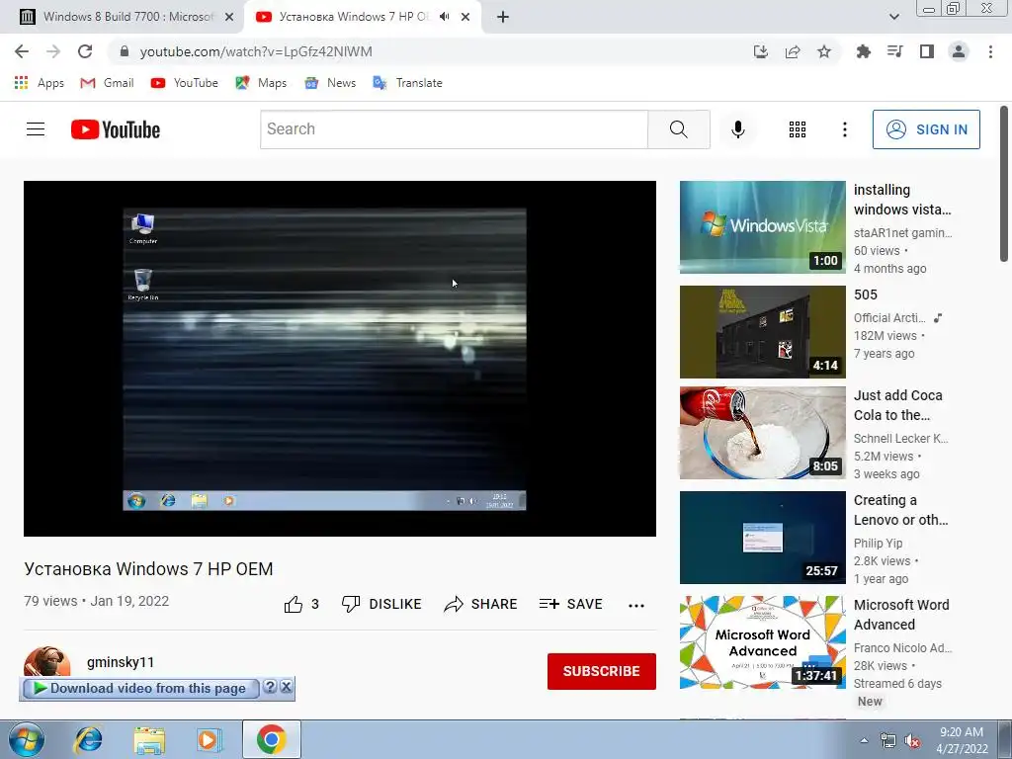Open the News bookmark

330,83
